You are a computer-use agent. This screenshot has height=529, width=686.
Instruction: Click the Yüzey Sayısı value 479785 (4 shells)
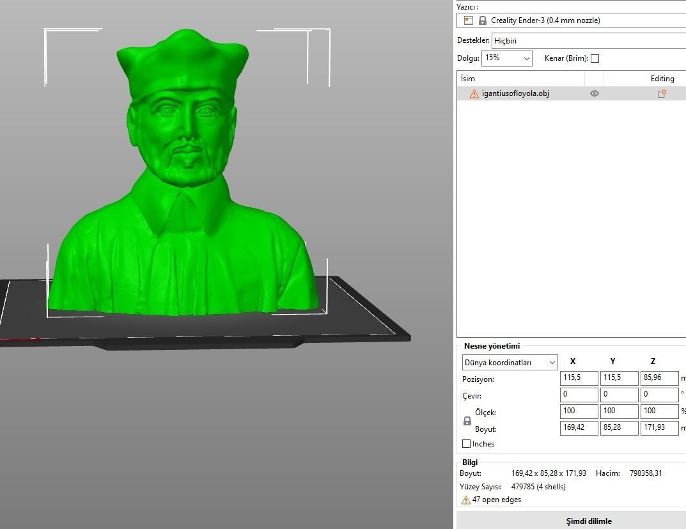point(538,487)
